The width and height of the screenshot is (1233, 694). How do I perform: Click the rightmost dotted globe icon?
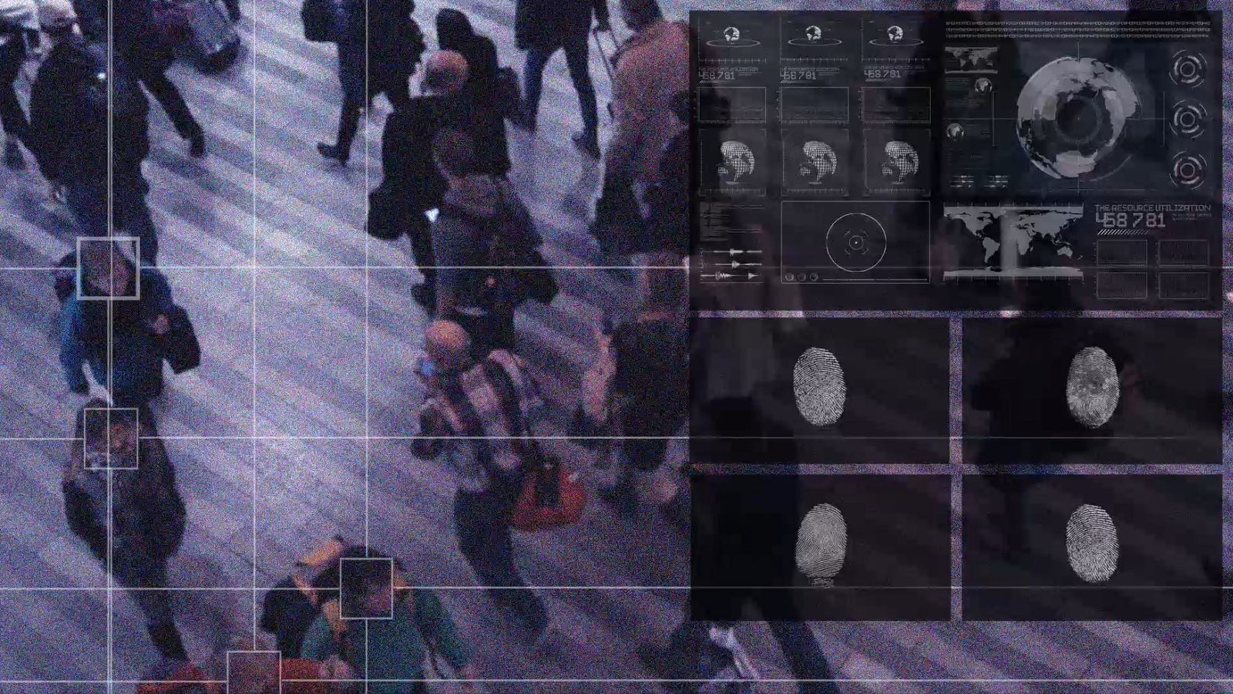pos(895,162)
